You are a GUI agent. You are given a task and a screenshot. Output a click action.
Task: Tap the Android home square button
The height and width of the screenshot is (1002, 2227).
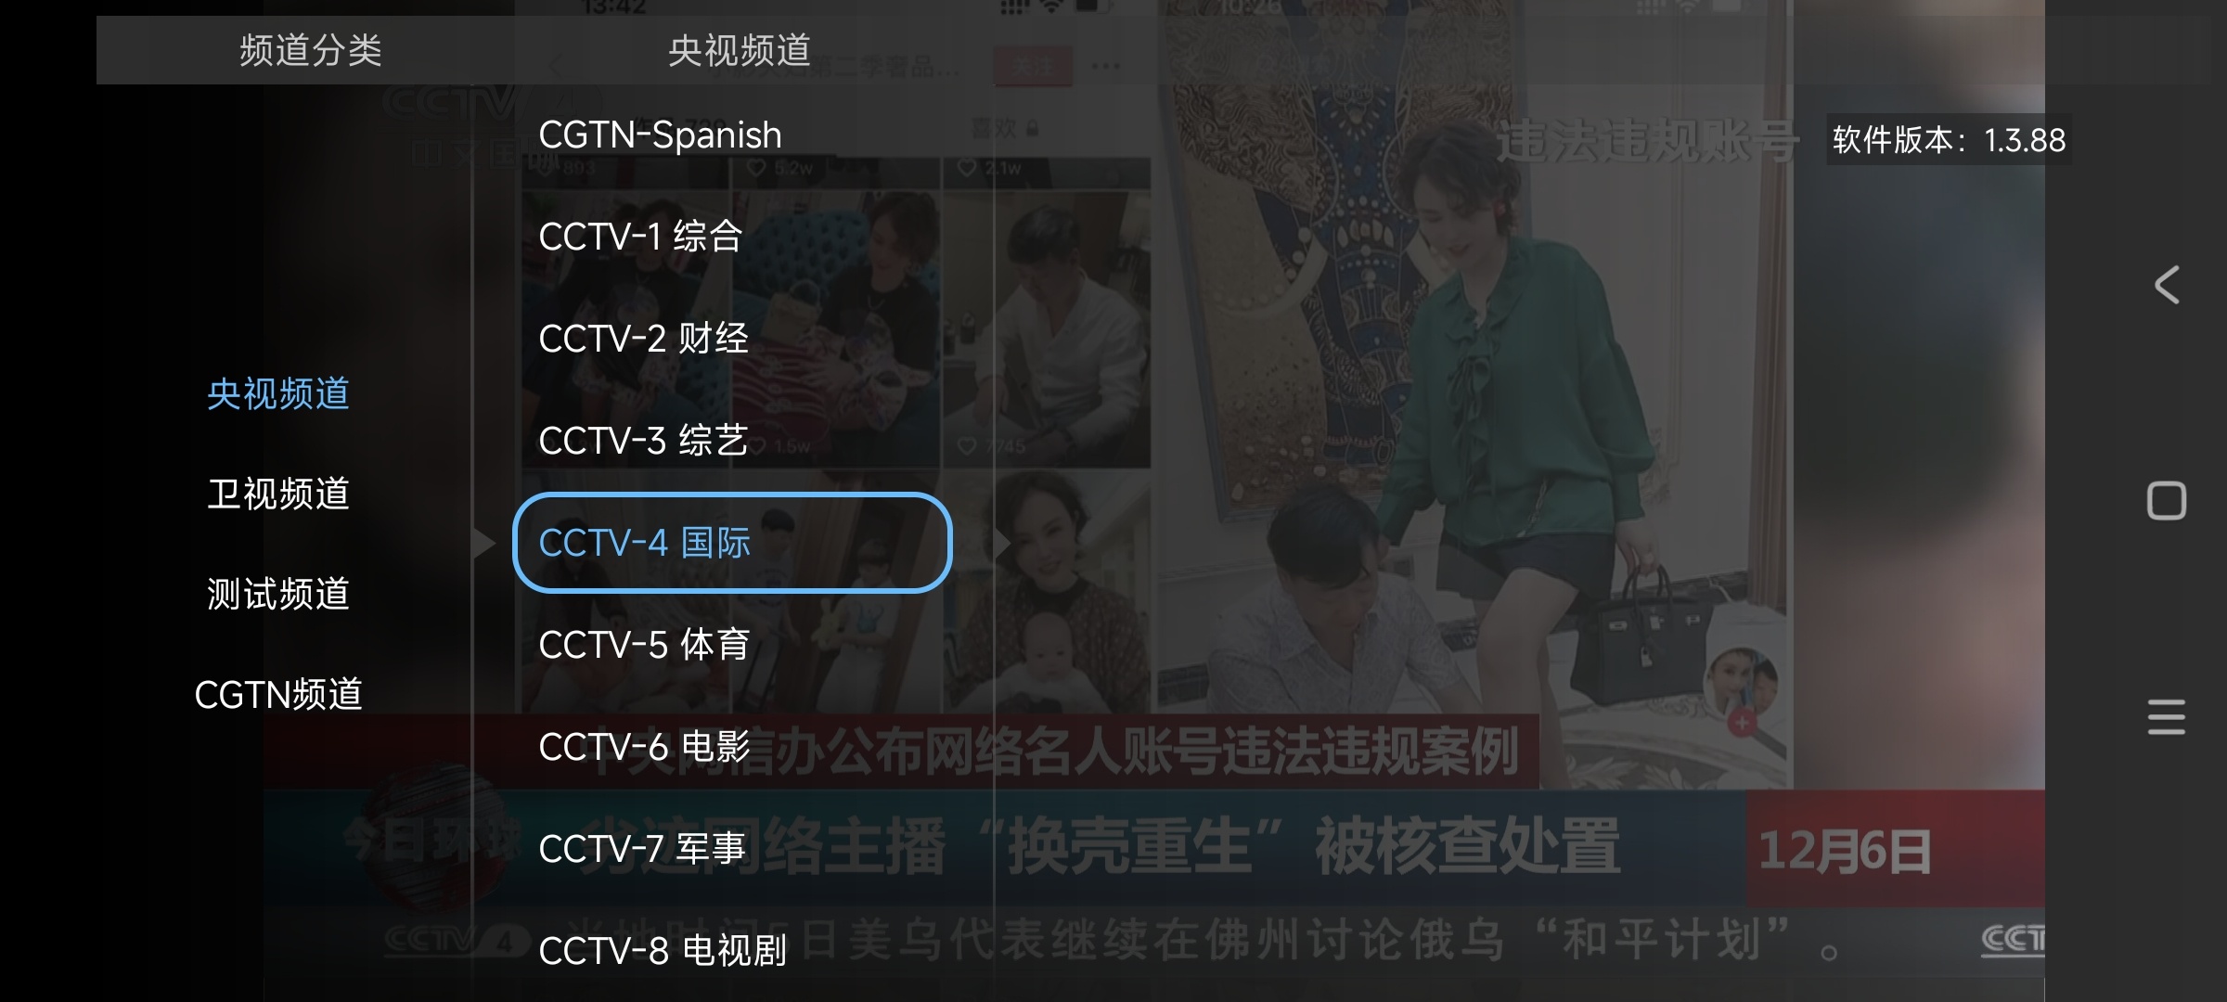[2167, 501]
